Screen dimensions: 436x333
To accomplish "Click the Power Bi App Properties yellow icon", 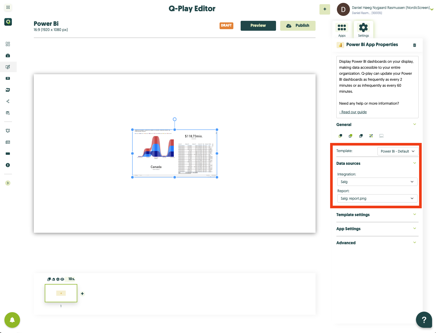I will [340, 45].
